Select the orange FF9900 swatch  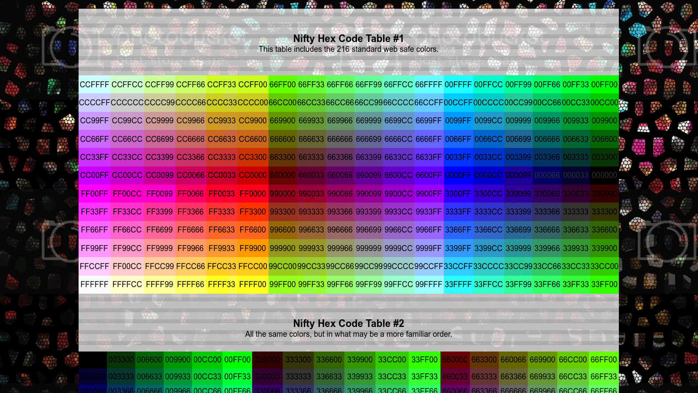coord(253,248)
